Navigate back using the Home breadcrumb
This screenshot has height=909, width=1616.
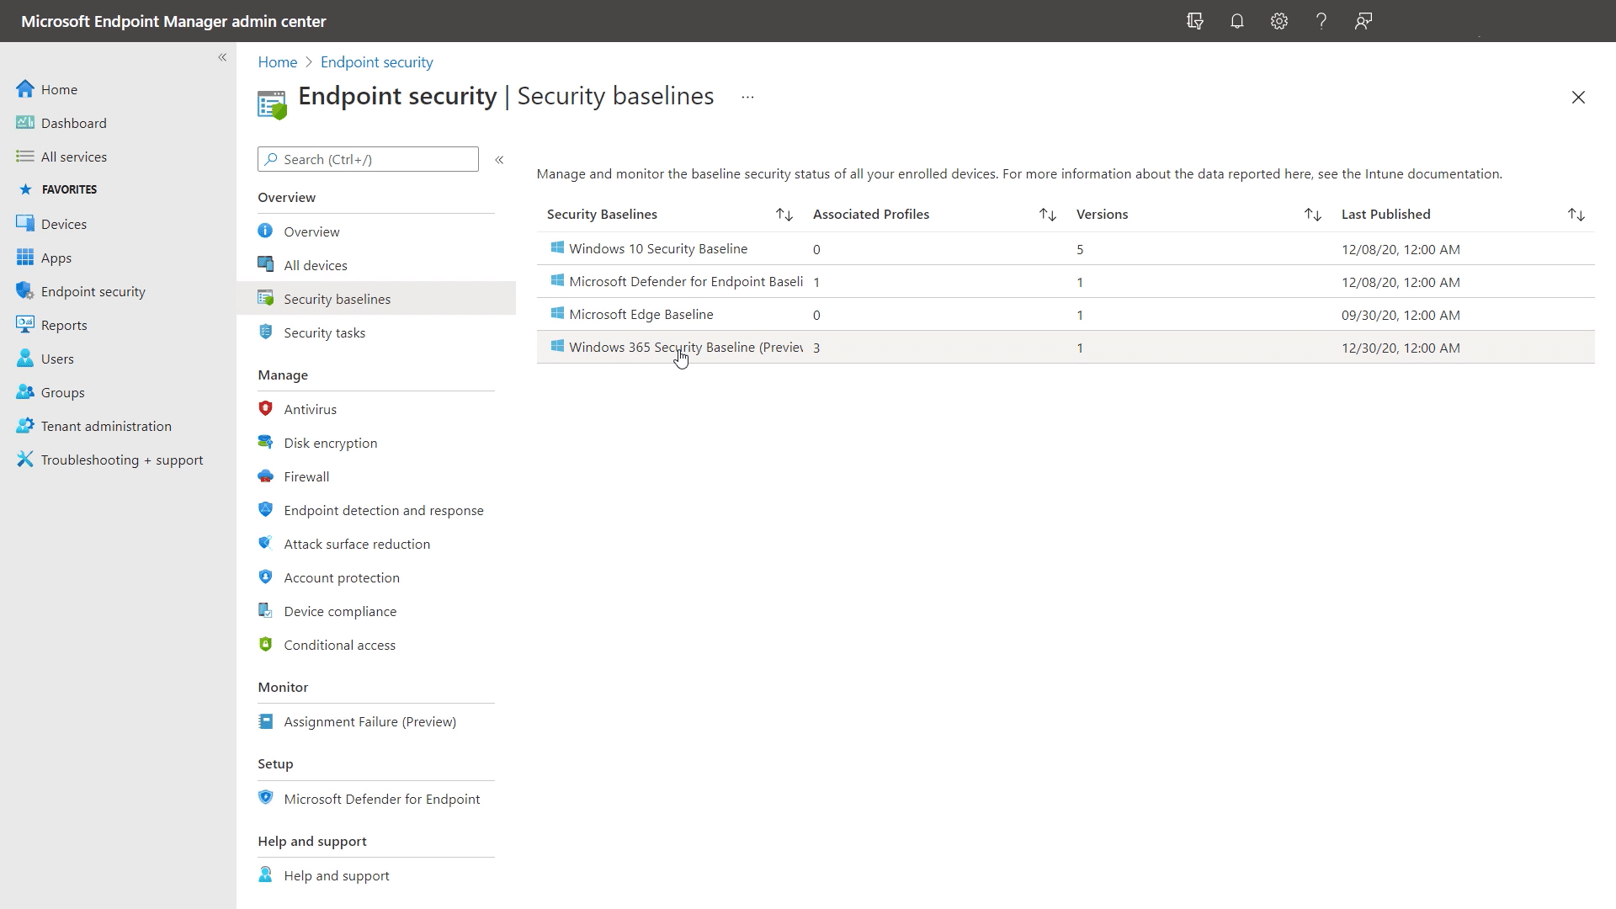point(277,61)
